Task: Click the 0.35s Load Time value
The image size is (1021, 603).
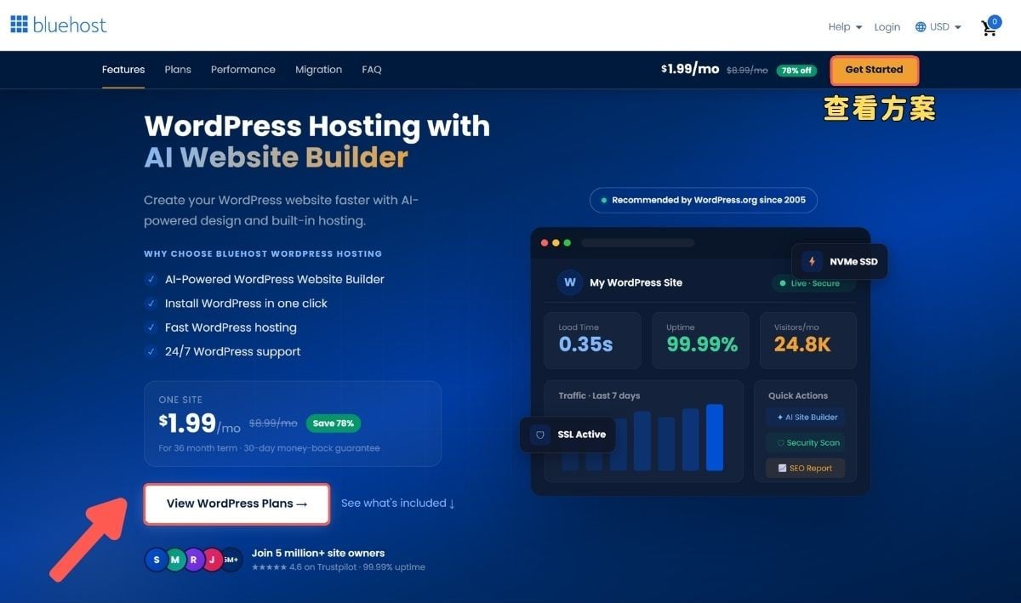Action: (x=585, y=344)
